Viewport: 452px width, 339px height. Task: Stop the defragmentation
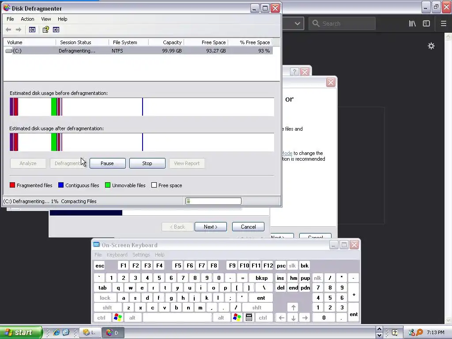click(147, 163)
